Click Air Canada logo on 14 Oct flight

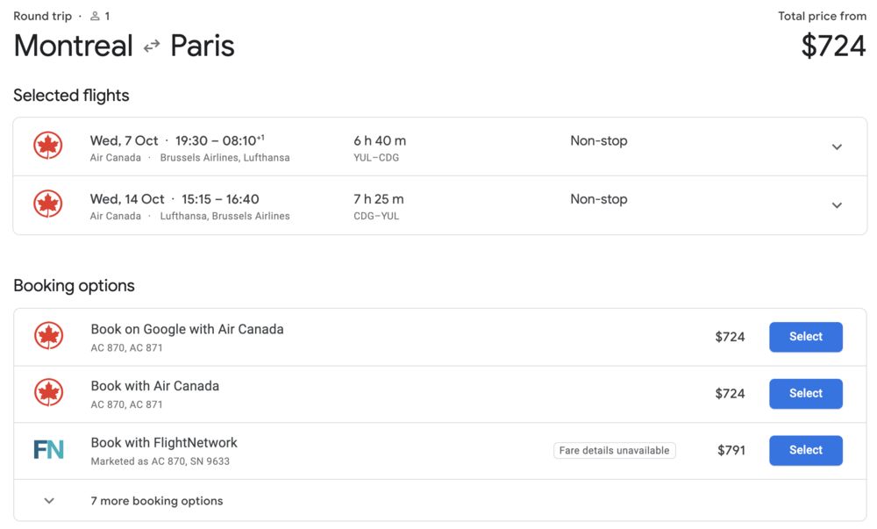click(x=48, y=204)
